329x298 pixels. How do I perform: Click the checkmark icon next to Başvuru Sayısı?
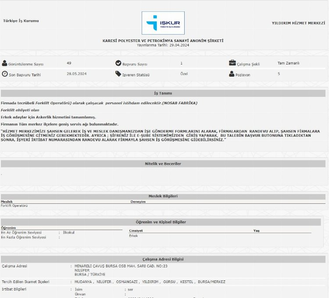pyautogui.click(x=118, y=63)
